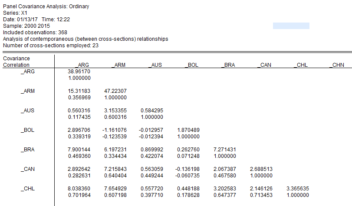
Task: Select the Included observations: 368 line
Action: 36,33
